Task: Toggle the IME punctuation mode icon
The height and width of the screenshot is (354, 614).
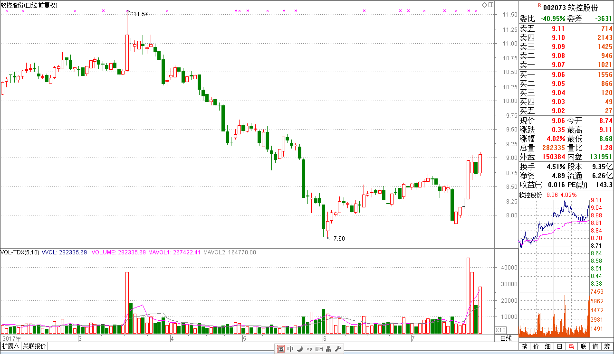Action: pyautogui.click(x=309, y=349)
